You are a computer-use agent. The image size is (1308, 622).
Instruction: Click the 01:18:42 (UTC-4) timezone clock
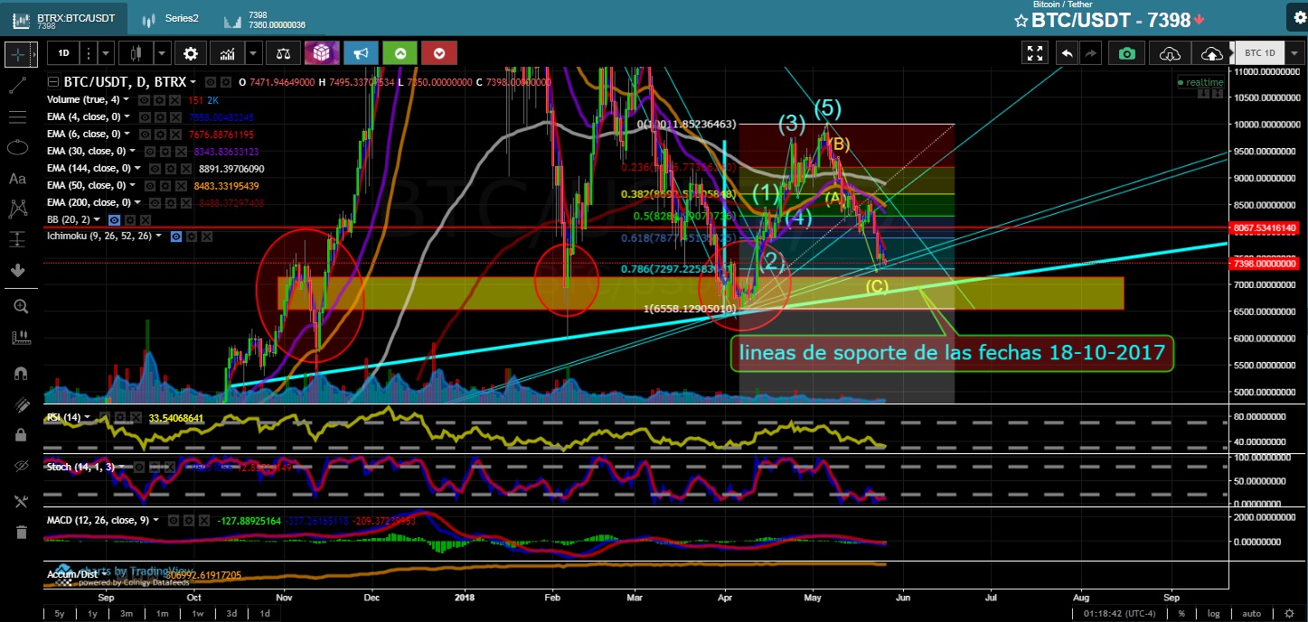(1118, 614)
